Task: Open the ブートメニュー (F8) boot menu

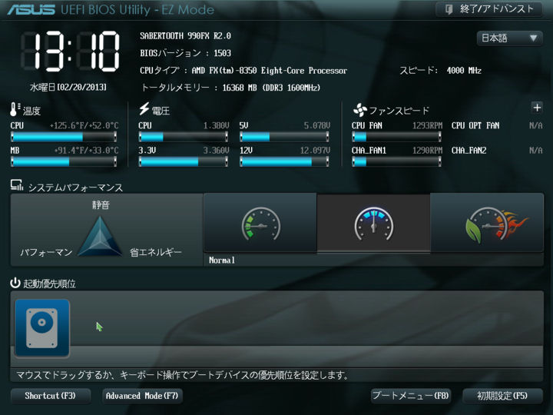Action: tap(411, 396)
